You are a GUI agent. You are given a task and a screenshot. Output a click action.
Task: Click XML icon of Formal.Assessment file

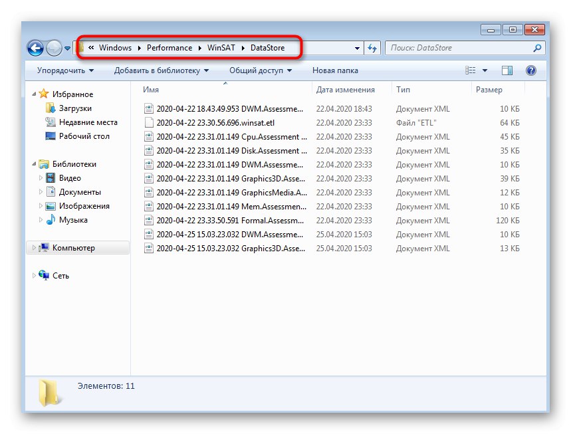(149, 220)
